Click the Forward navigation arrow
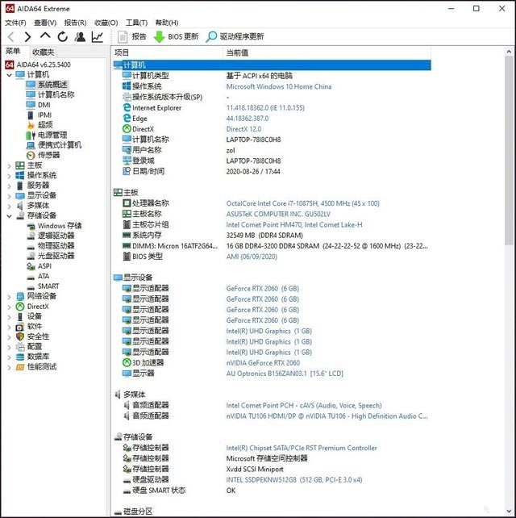The width and height of the screenshot is (516, 518). pyautogui.click(x=27, y=36)
